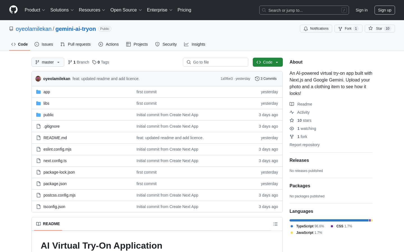This screenshot has height=252, width=404.
Task: Click the book icon beside Readme link
Action: coord(292,104)
